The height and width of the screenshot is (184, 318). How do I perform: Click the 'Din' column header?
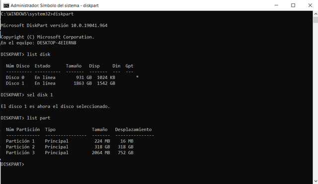coord(116,66)
